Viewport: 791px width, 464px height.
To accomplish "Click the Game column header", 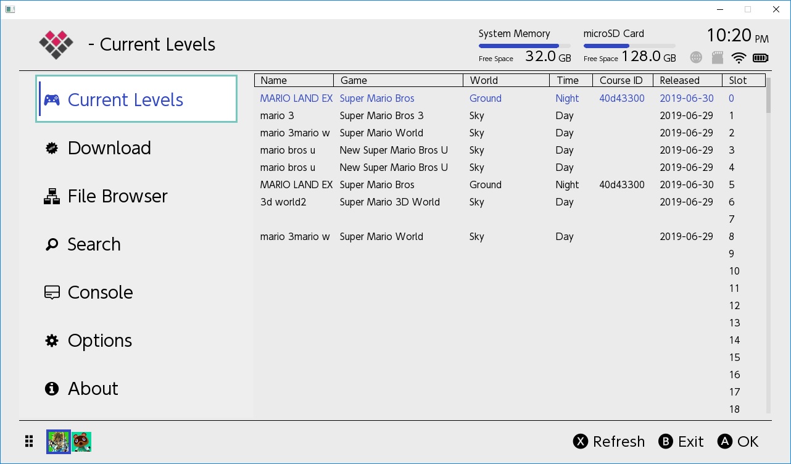I will click(x=398, y=80).
